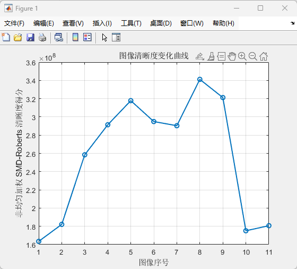Click the y-axis tick label 3.6
This screenshot has width=297, height=269.
(x=31, y=63)
